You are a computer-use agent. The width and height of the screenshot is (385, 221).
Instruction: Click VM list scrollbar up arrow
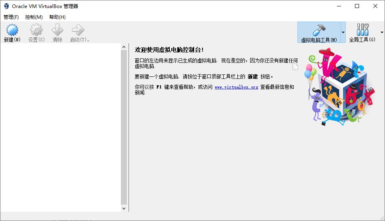pyautogui.click(x=124, y=47)
